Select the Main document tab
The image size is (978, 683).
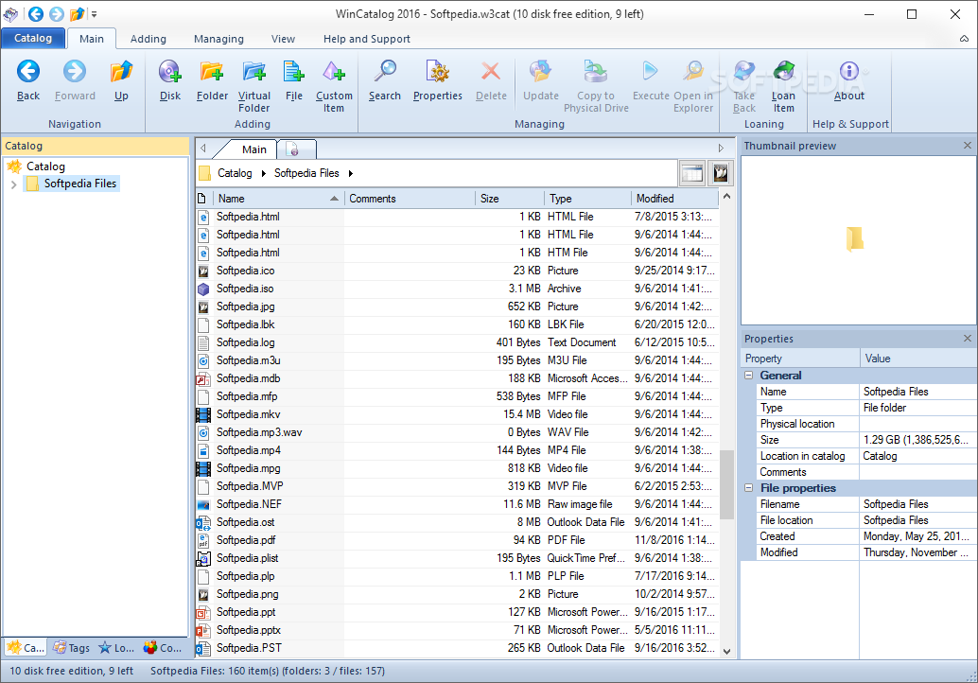click(x=253, y=149)
